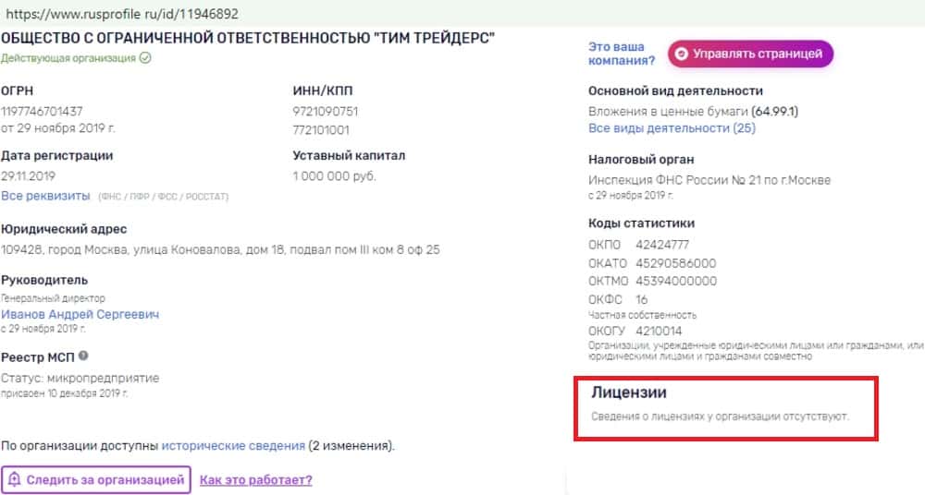Screen dimensions: 925x495
Task: Click the legal address text line
Action: [220, 249]
